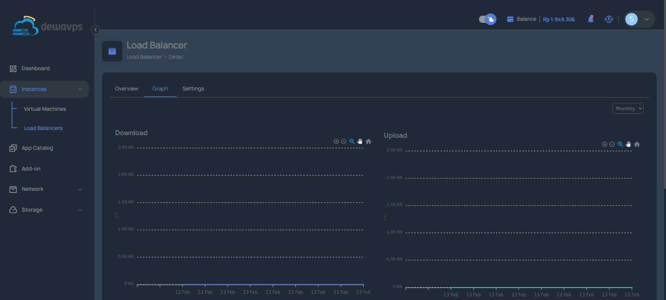Click the Add-on puzzle icon
666x300 pixels.
click(x=13, y=169)
